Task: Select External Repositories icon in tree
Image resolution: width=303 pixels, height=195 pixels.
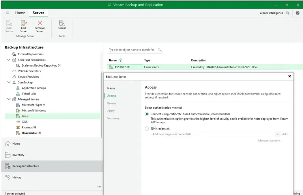Action: coord(14,54)
